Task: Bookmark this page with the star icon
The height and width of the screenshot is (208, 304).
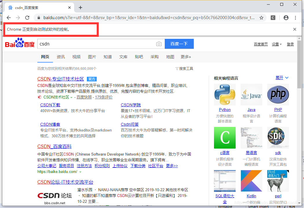Action: click(x=261, y=18)
